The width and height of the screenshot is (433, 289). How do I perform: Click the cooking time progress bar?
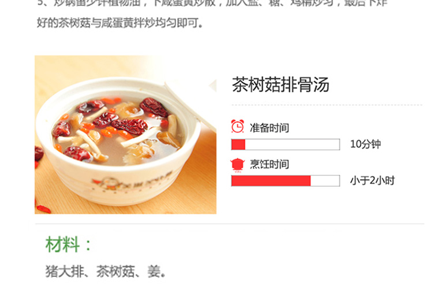point(286,180)
